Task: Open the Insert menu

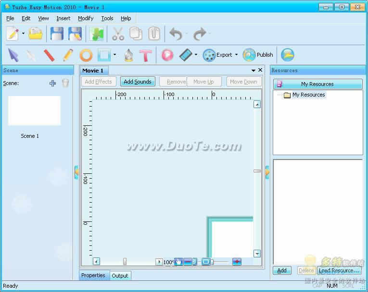Action: [x=63, y=18]
